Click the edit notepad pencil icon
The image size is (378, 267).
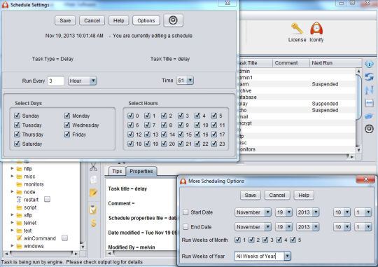(93, 193)
